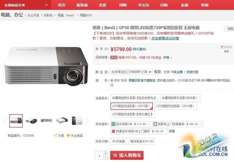Expand the 延长保修1年 service dropdown

[x=148, y=124]
